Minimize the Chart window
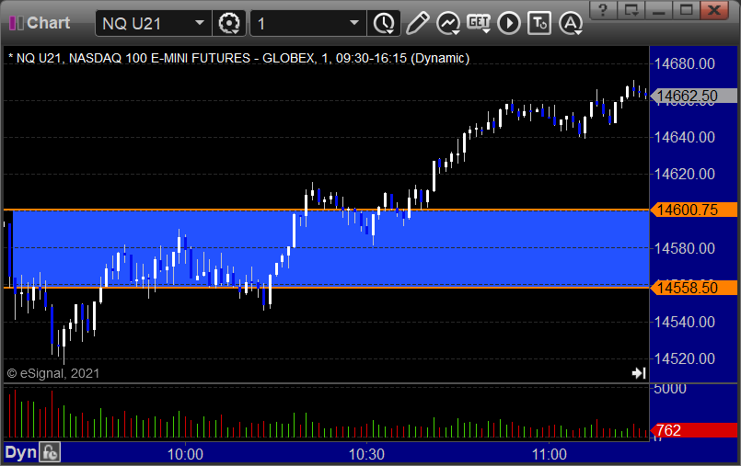Screen dimensions: 741x466 pyautogui.click(x=659, y=9)
